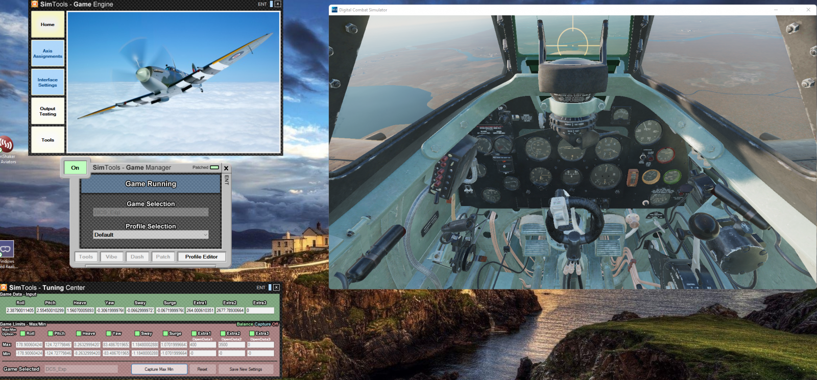
Task: Click Capture Max Min button
Action: pyautogui.click(x=159, y=369)
